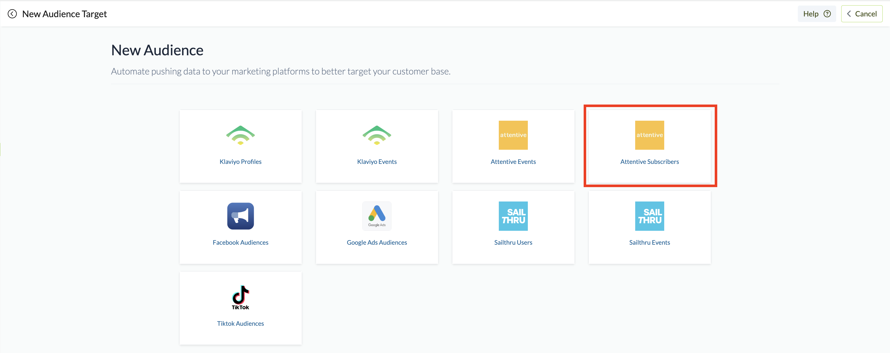Select the Google Ads logo icon
This screenshot has width=890, height=353.
pos(377,216)
